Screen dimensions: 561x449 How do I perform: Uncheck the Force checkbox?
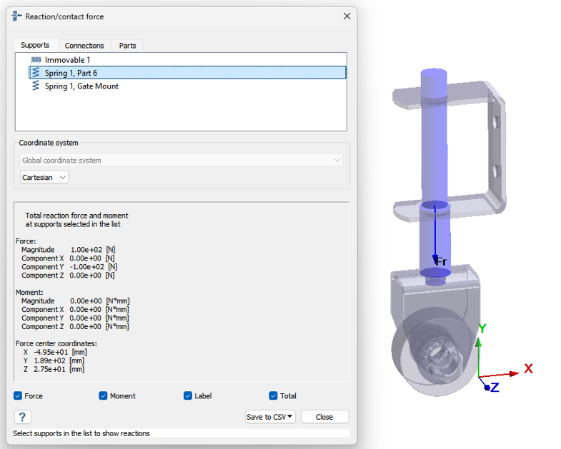coord(19,396)
